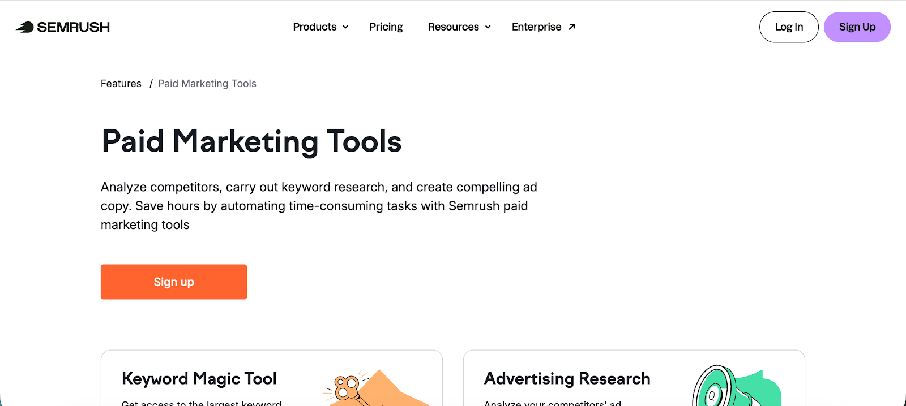This screenshot has width=906, height=406.
Task: Click the Products chevron arrow
Action: (x=345, y=27)
